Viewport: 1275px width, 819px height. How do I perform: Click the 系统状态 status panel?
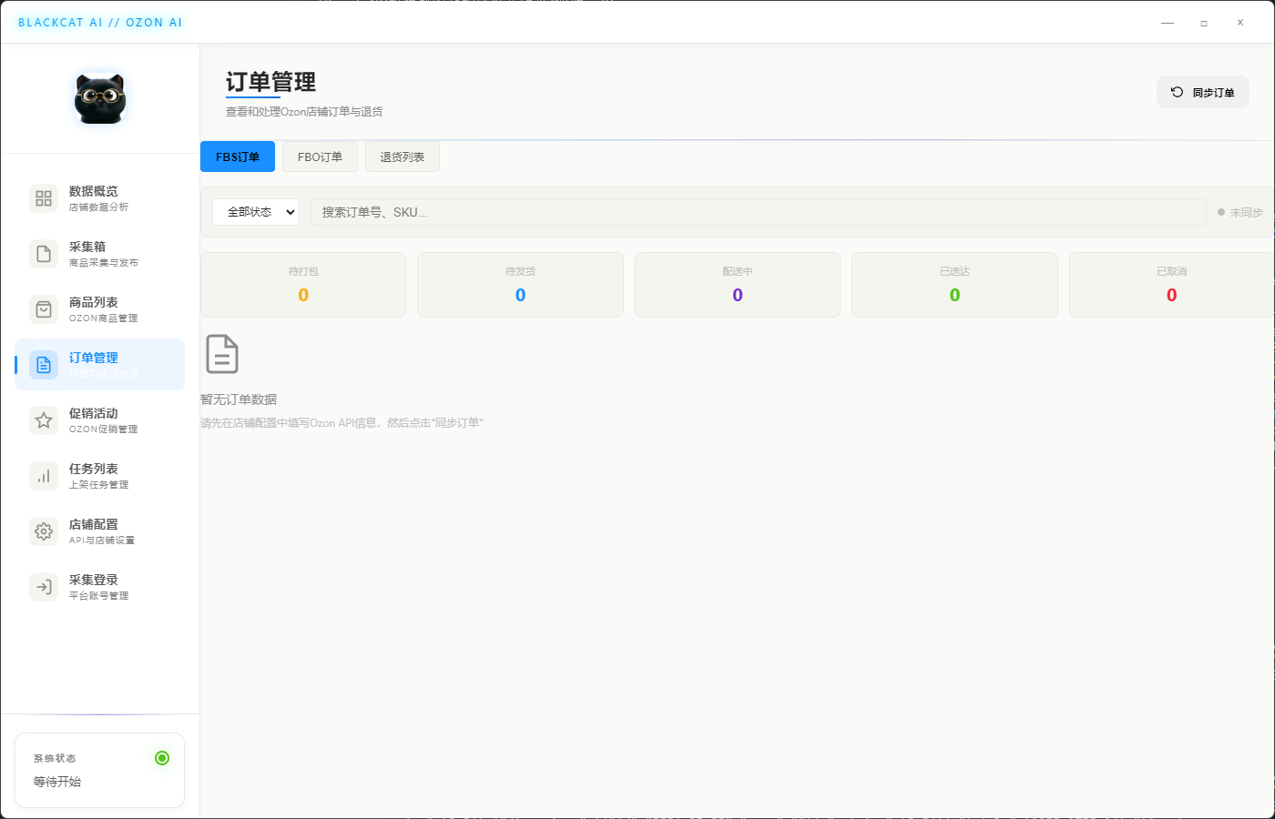coord(99,770)
